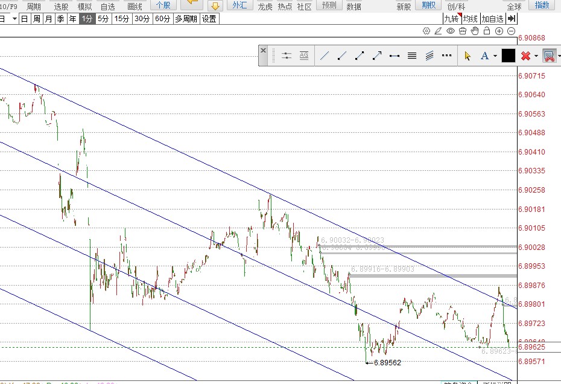Screen dimensions: 561x384
Task: Select the AG text-line tool
Action: (x=304, y=56)
